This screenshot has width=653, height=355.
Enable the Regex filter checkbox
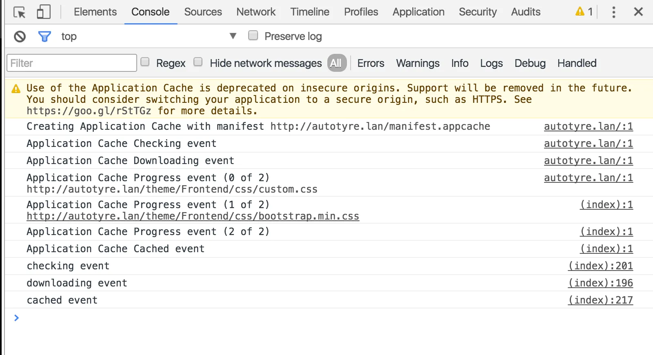(x=145, y=62)
